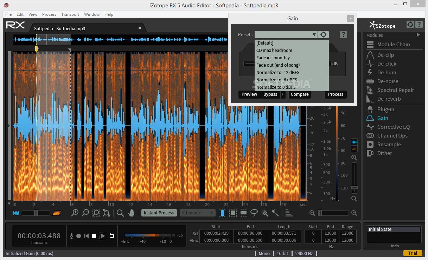Viewport: 428px width, 260px height.
Task: Select the Frequency selection tool
Action: pyautogui.click(x=243, y=213)
